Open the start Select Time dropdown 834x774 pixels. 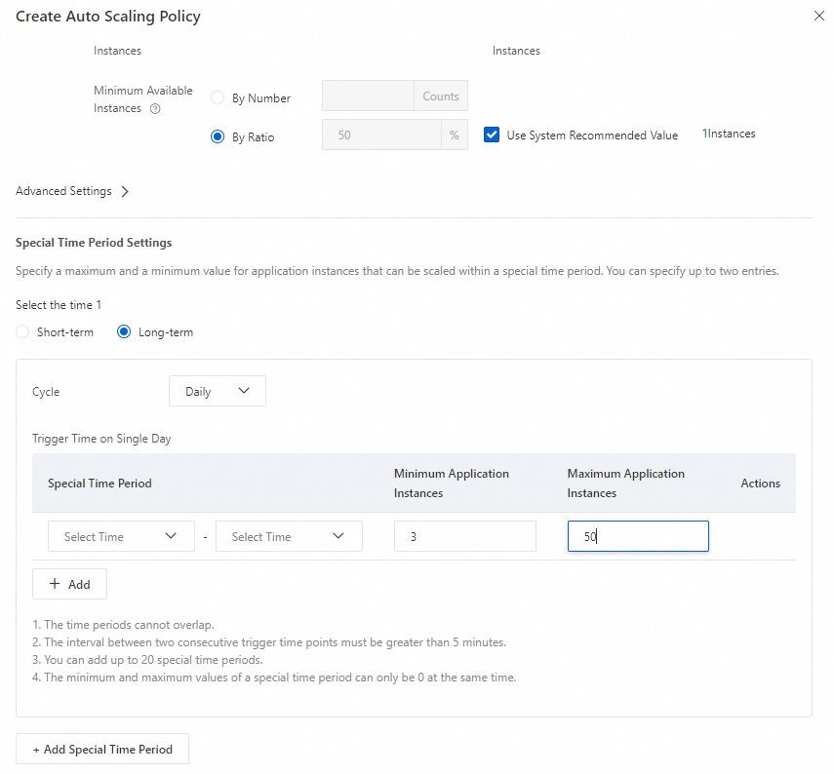120,536
